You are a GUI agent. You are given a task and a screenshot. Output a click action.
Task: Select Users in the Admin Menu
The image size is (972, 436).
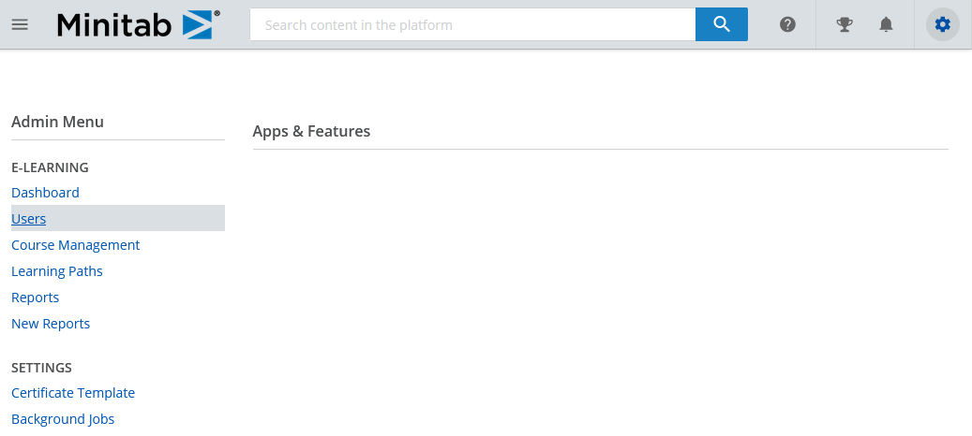pyautogui.click(x=28, y=219)
